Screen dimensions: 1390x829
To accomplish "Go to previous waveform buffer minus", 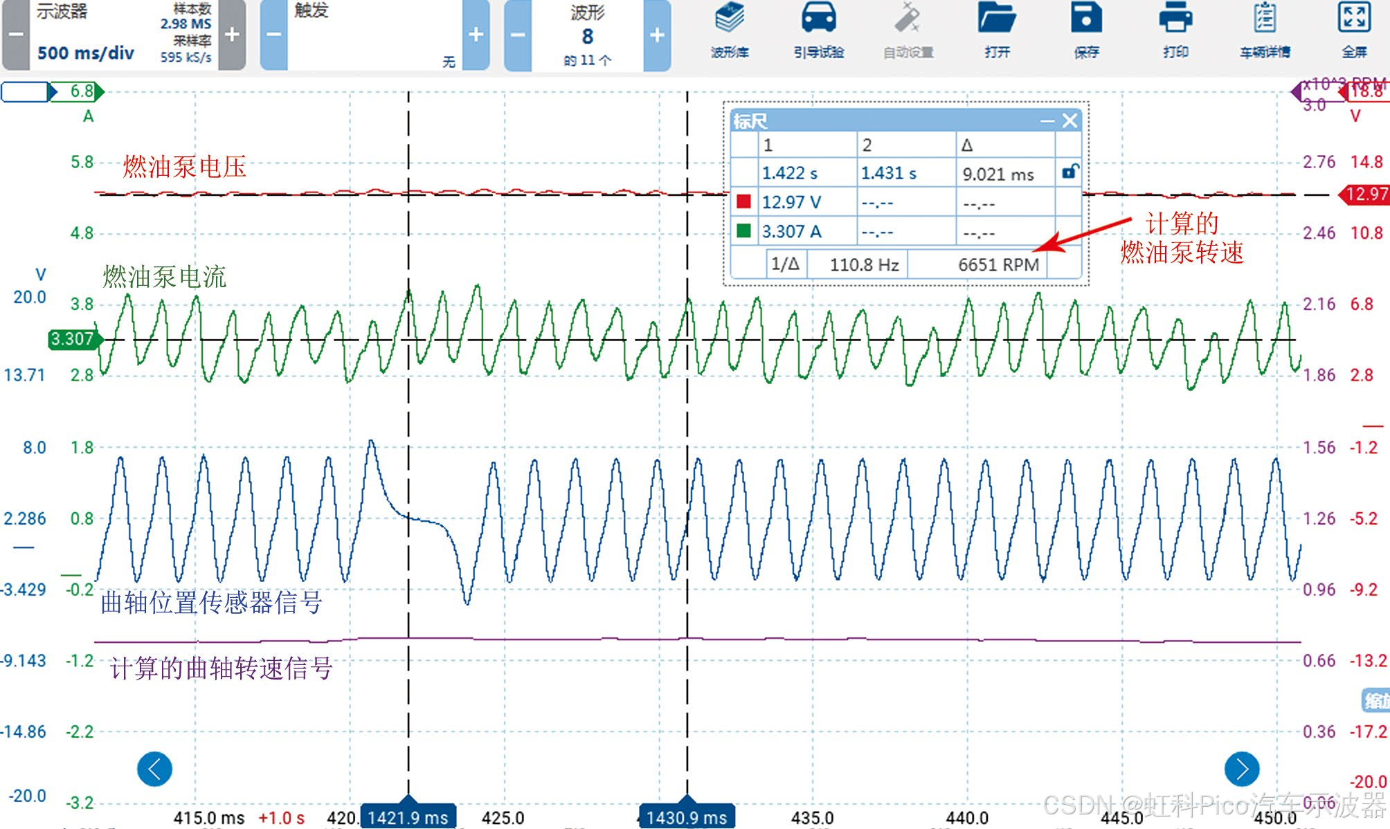I will 518,35.
